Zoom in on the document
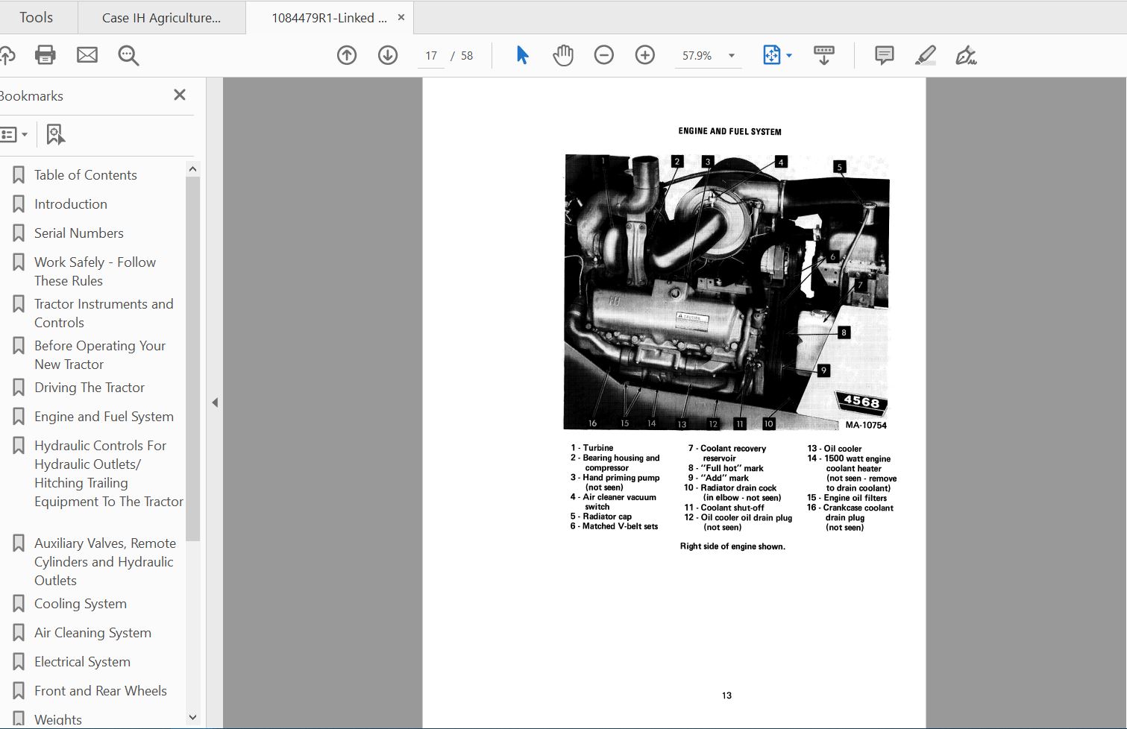Image resolution: width=1127 pixels, height=729 pixels. 644,54
